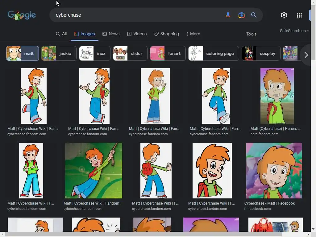The height and width of the screenshot is (237, 316).
Task: Open Cyberchase - Matt | Facebook title link
Action: (x=269, y=203)
